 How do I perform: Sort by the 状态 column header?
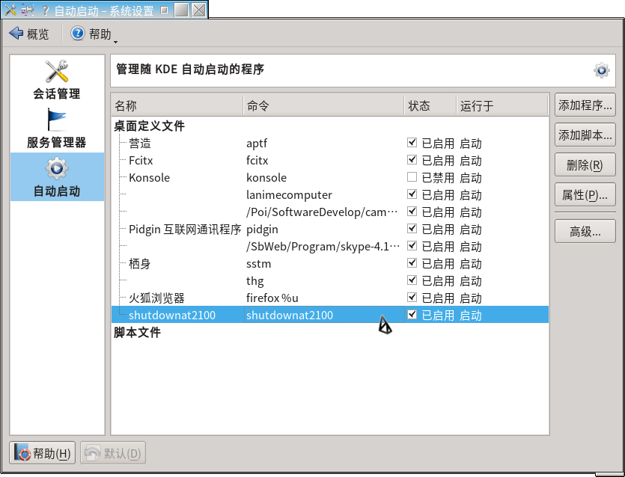[430, 105]
